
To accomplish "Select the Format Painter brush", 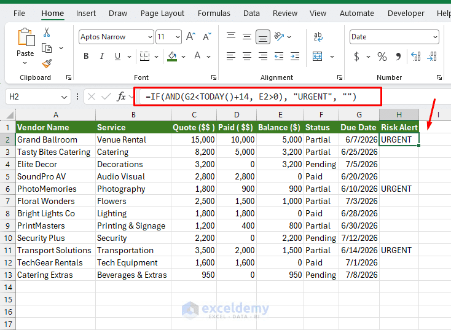I will pos(47,63).
